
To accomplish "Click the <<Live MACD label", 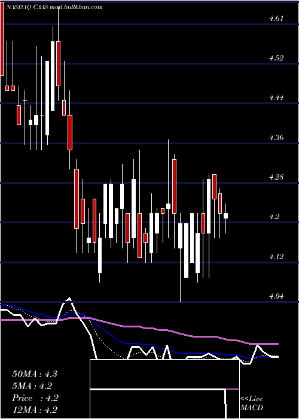I will point(252,403).
